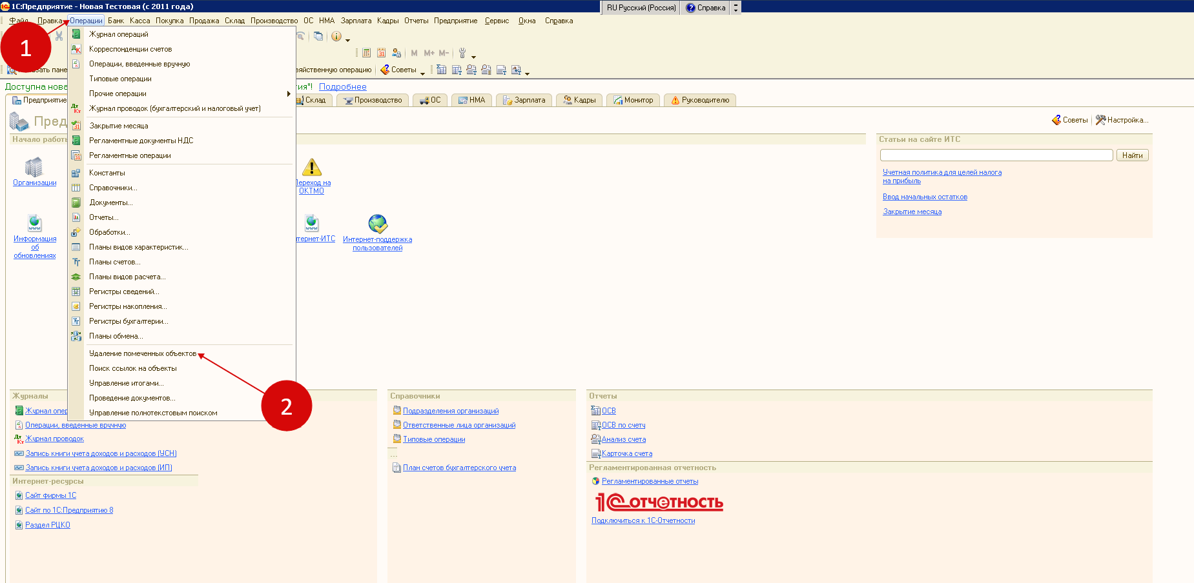This screenshot has height=583, width=1194.
Task: Click the wrench settings toolbar icon
Action: (462, 53)
